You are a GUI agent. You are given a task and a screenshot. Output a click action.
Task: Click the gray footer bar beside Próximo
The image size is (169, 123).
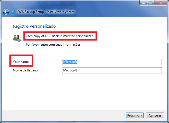pyautogui.click(x=64, y=115)
